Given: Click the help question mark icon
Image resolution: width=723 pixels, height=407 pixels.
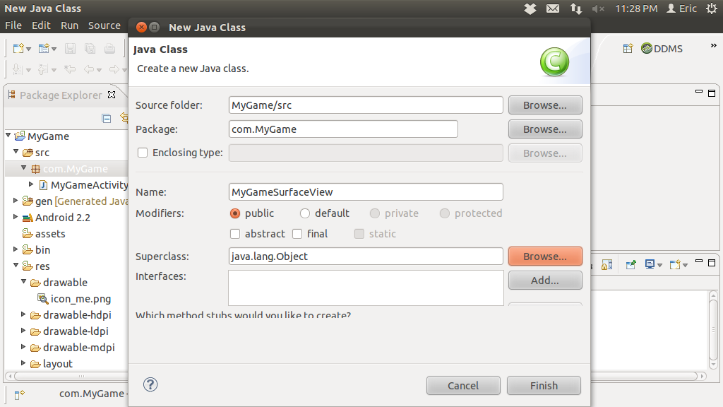Looking at the screenshot, I should point(150,384).
